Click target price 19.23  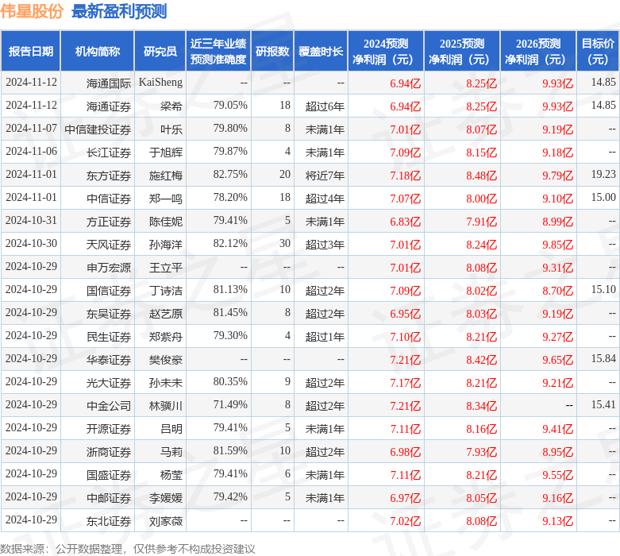603,174
